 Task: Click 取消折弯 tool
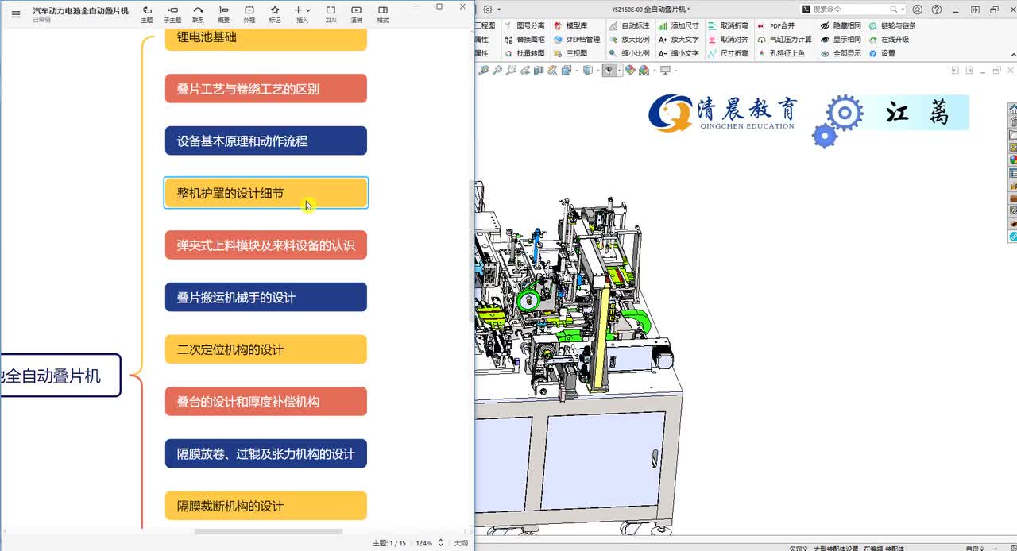[728, 25]
